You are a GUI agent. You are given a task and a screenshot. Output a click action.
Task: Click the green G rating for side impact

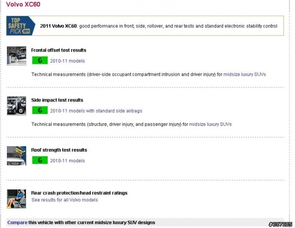point(40,110)
